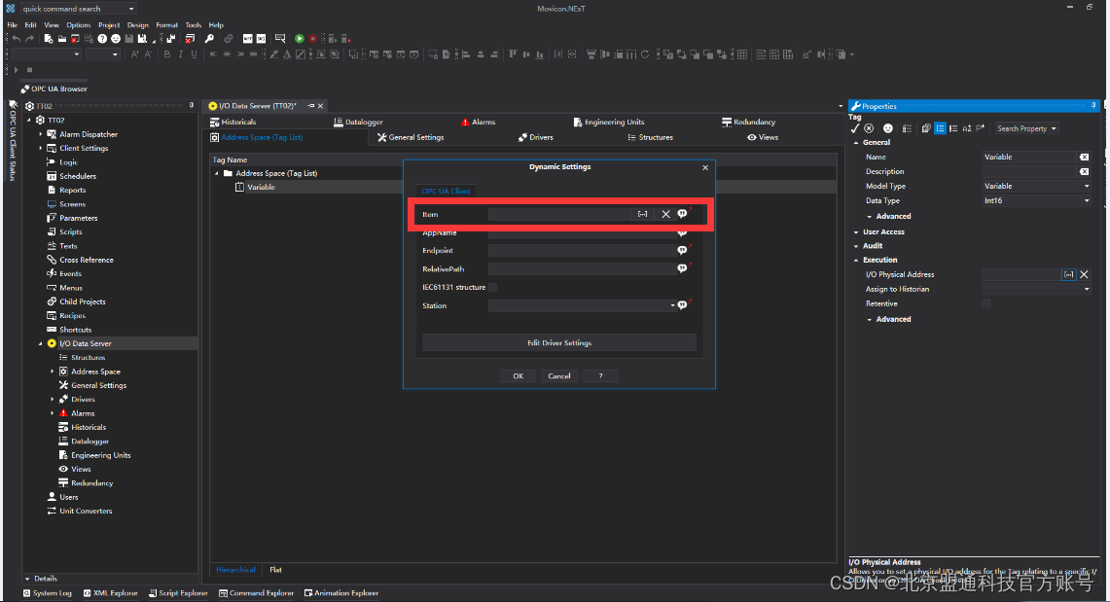
Task: Clear the Name property with the erase icon
Action: pos(1084,157)
